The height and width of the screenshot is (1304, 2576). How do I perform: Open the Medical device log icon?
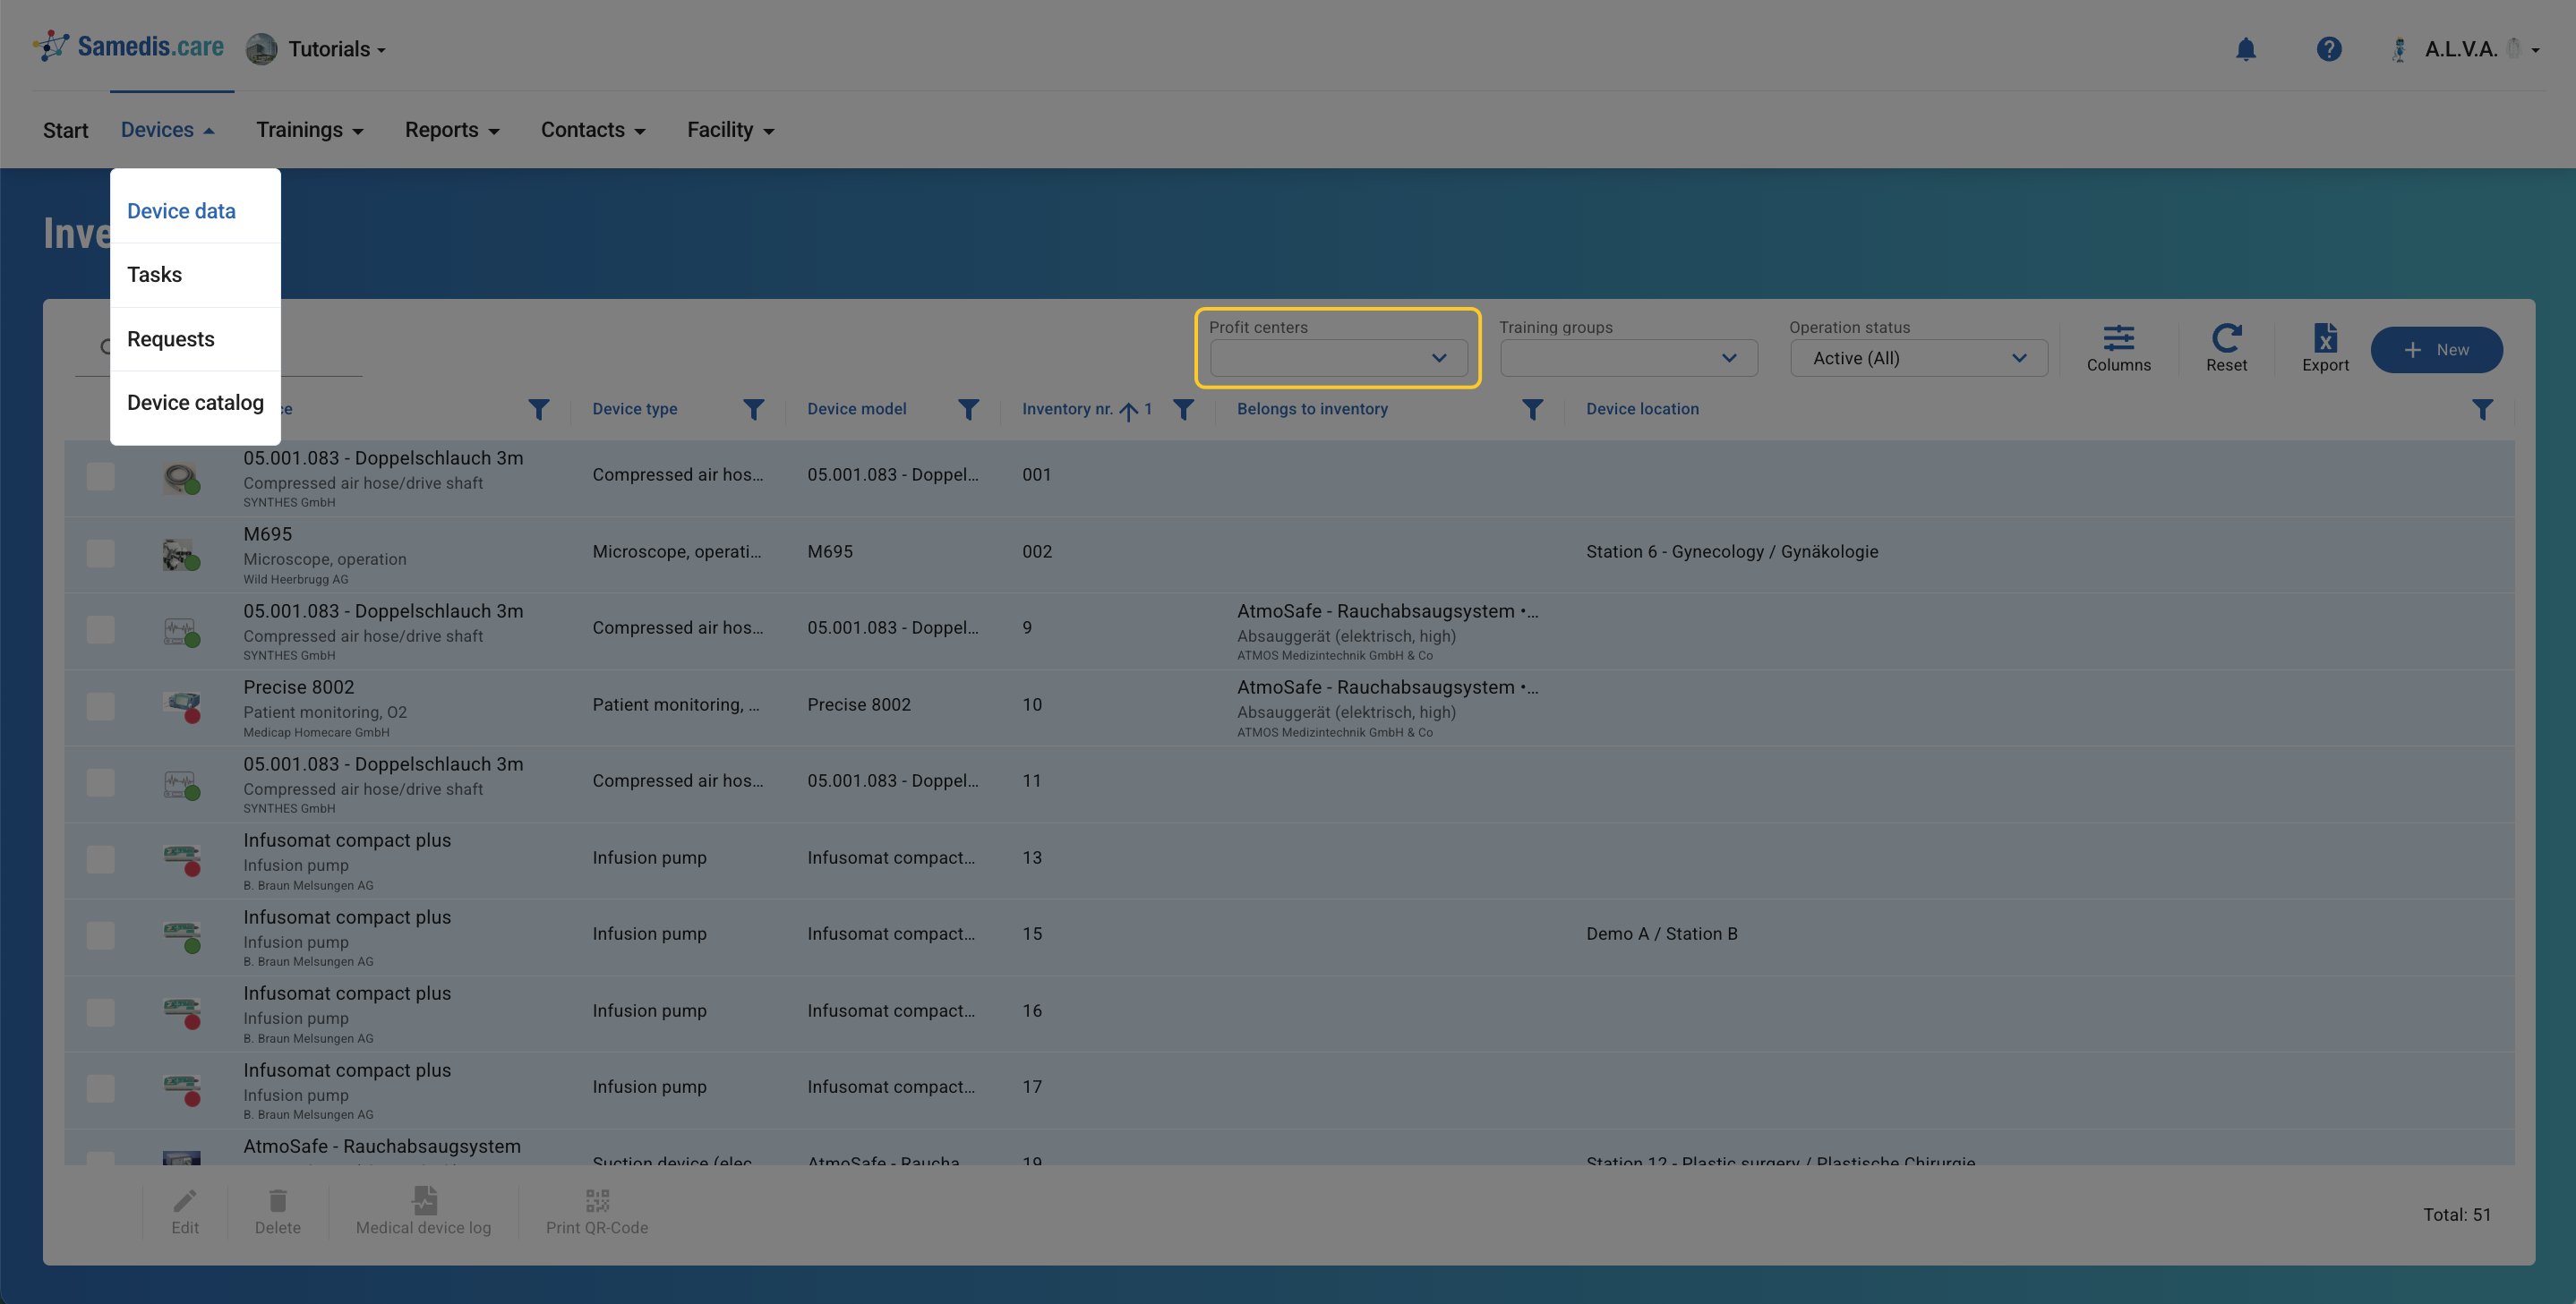coord(424,1201)
